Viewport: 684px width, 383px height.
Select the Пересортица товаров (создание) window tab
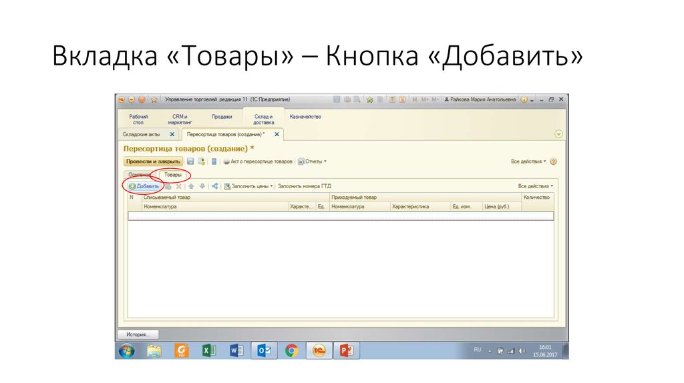click(226, 135)
